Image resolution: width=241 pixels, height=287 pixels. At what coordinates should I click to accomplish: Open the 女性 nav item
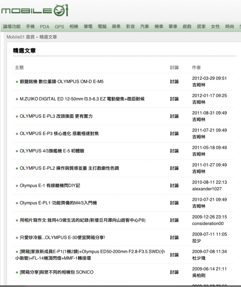pyautogui.click(x=215, y=27)
